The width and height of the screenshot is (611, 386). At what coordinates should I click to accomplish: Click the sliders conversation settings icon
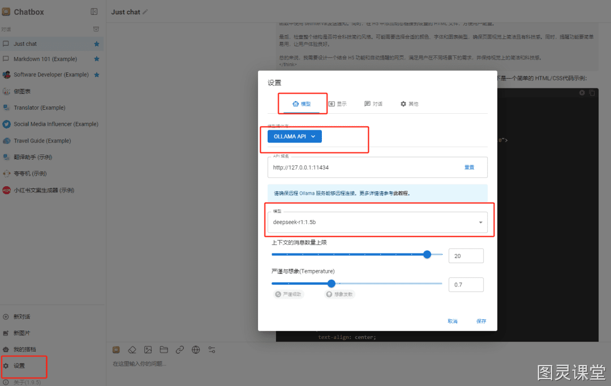click(x=212, y=350)
